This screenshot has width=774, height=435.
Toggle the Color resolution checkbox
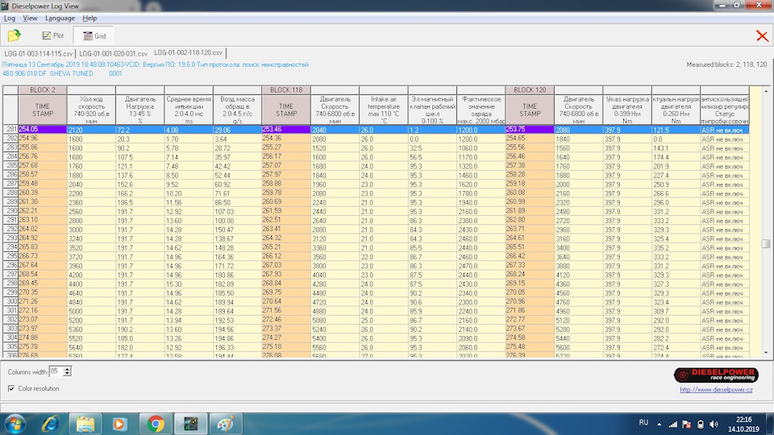pos(11,388)
